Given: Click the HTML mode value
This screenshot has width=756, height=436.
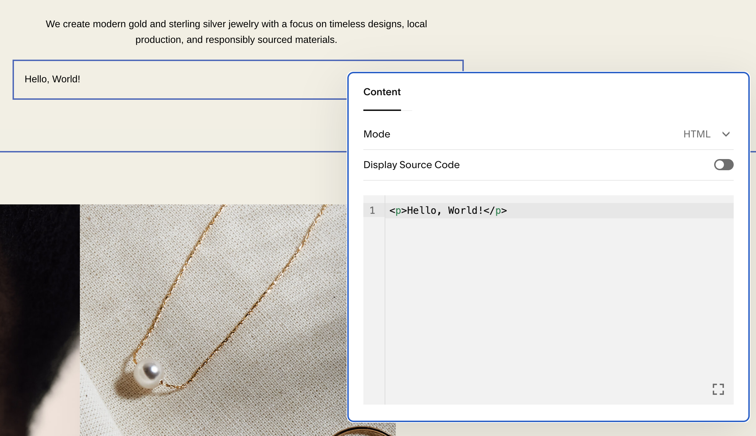Looking at the screenshot, I should 696,134.
